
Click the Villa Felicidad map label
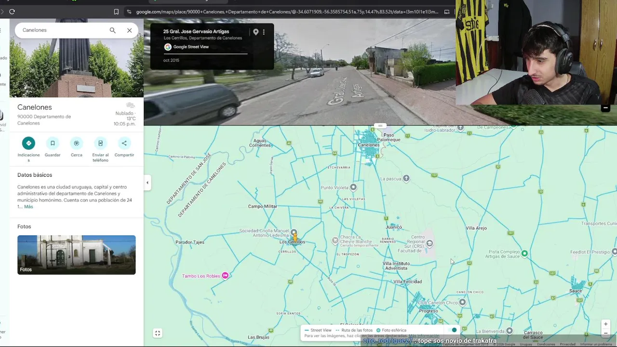coord(407,281)
